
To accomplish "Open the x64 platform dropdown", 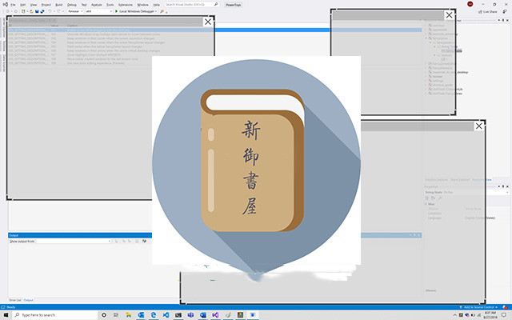I will click(x=99, y=11).
